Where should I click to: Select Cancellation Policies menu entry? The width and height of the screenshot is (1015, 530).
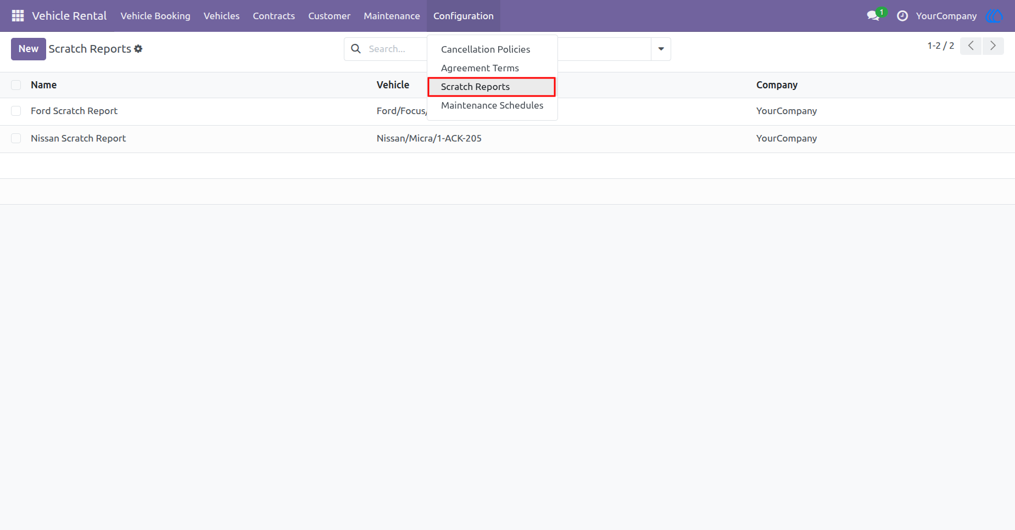pyautogui.click(x=486, y=49)
